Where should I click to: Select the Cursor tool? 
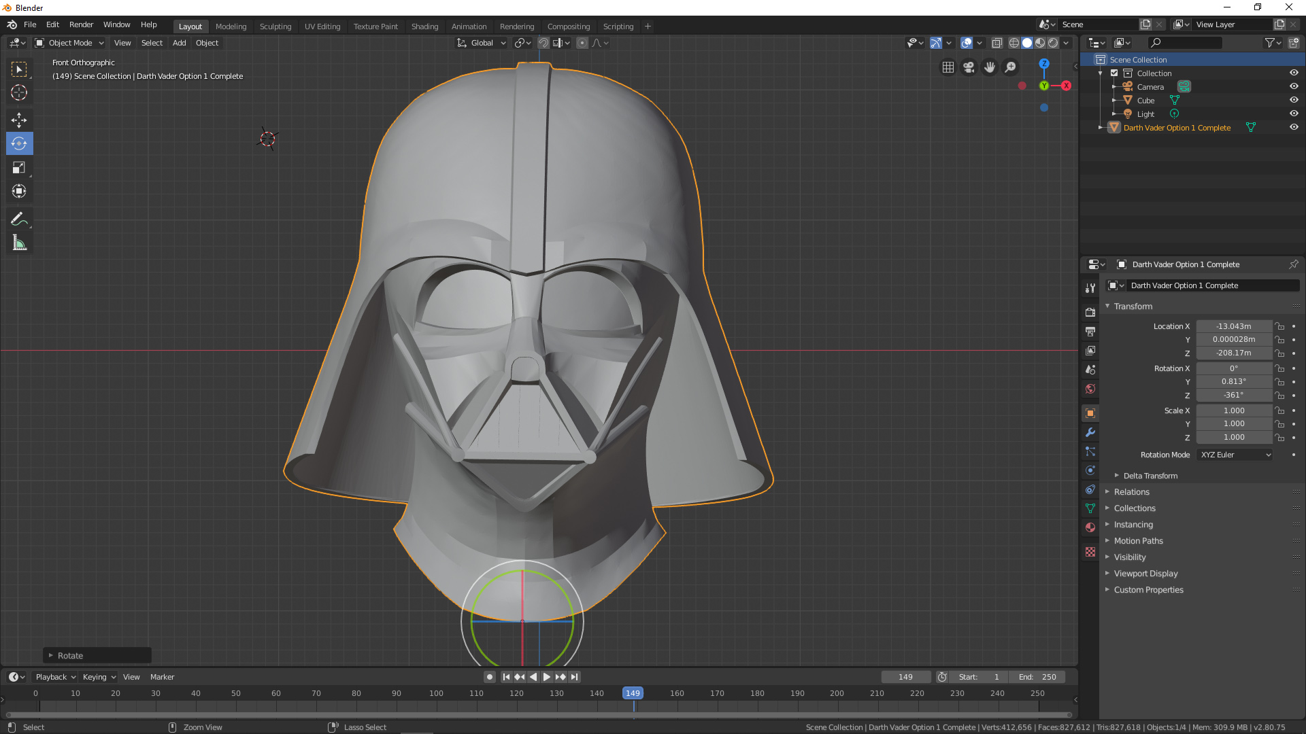click(x=19, y=92)
